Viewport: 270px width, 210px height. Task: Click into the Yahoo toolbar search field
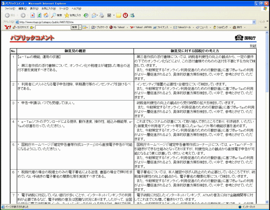tap(53, 27)
